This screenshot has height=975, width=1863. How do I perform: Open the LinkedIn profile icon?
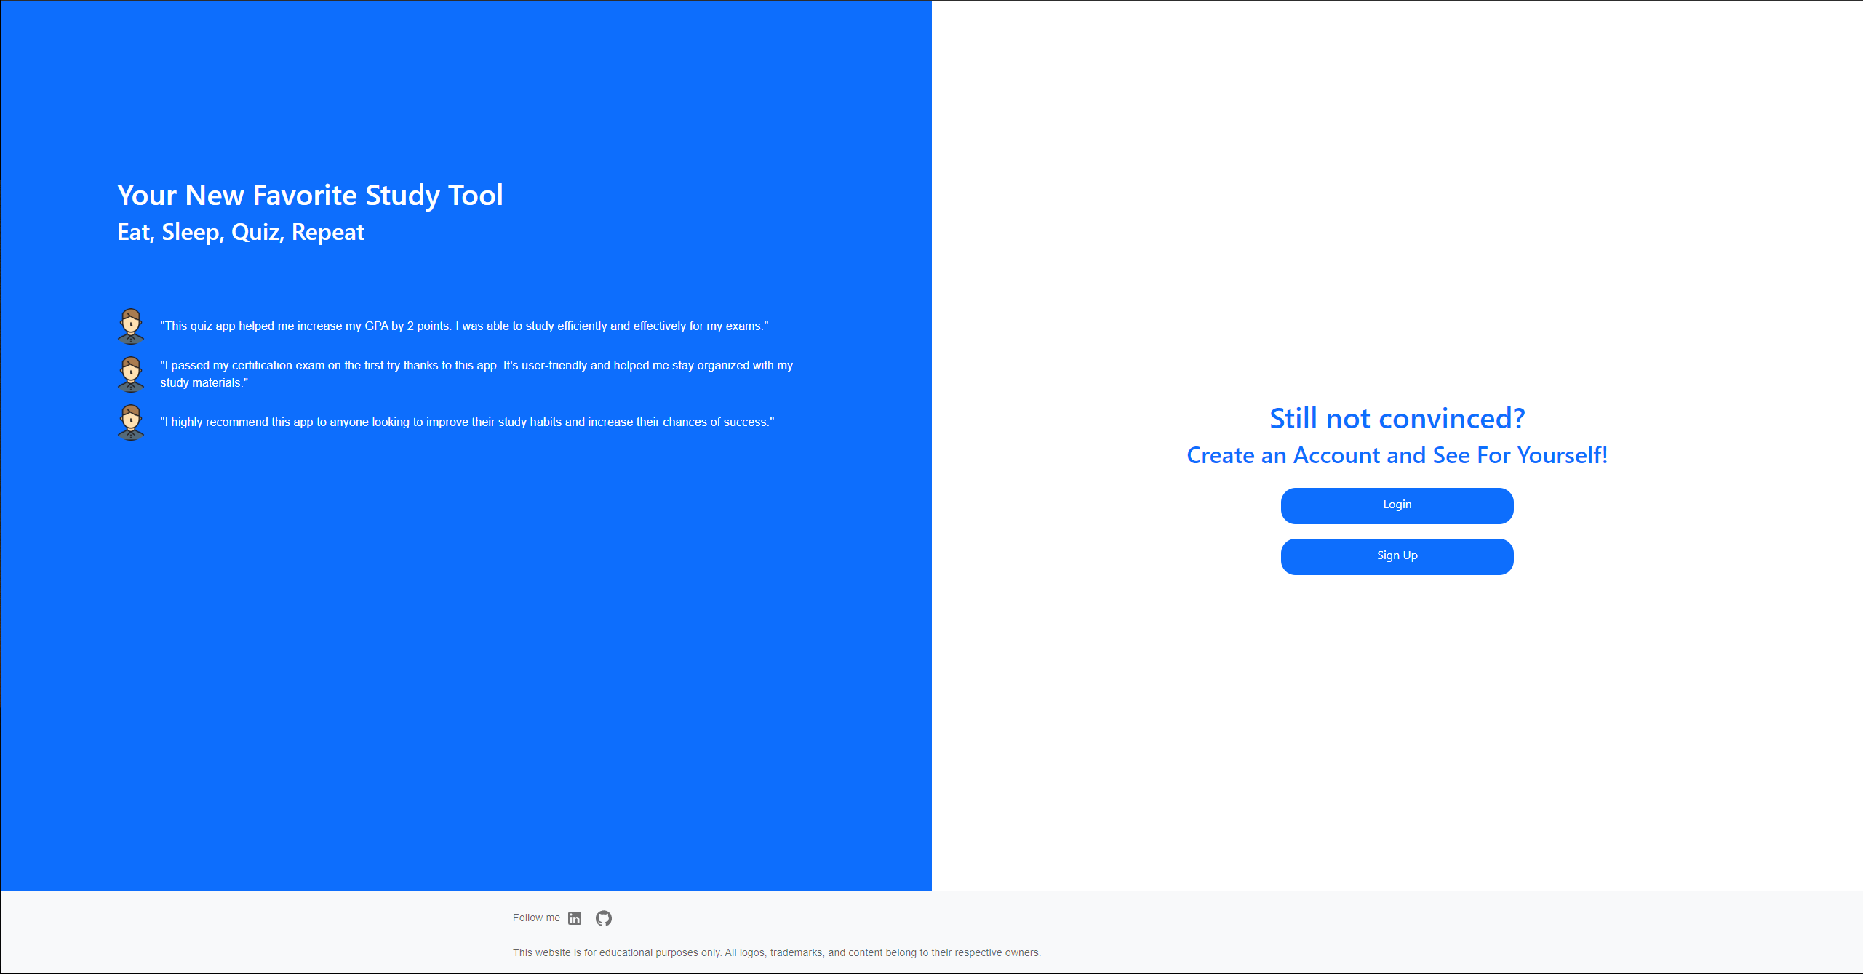coord(575,918)
